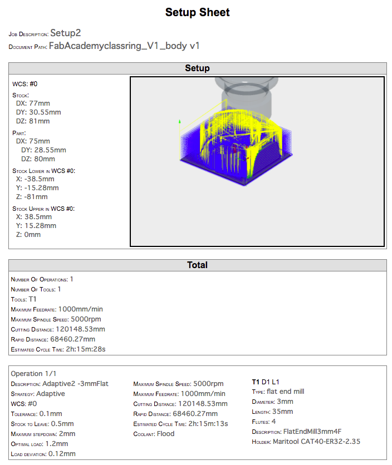Select the document path FabAcademyclassring_V1_body v1
Screen dimensions: 392x465
(x=124, y=46)
